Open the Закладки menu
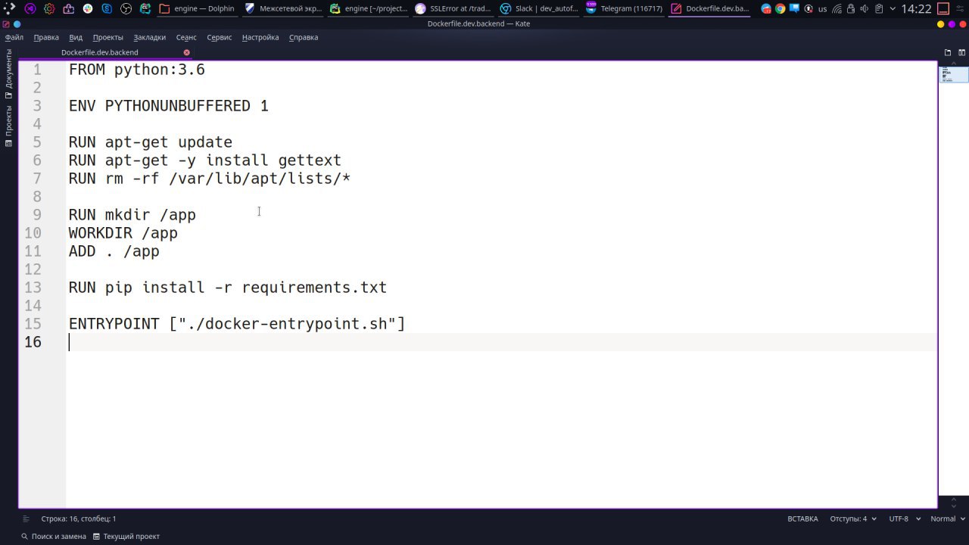This screenshot has height=545, width=969. click(x=150, y=37)
